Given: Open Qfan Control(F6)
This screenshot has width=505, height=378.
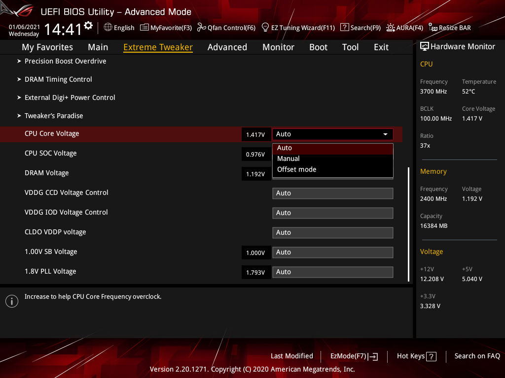Looking at the screenshot, I should click(x=226, y=28).
